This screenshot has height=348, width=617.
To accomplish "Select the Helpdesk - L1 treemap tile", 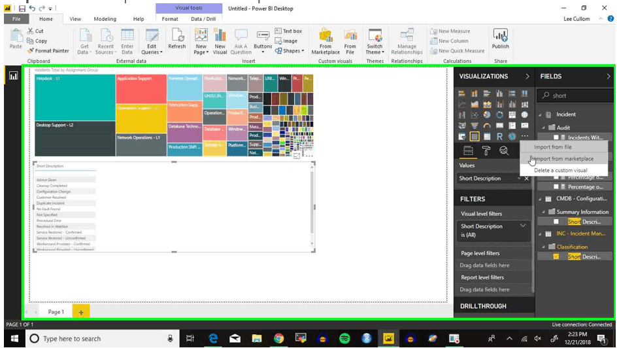I will 75,97.
